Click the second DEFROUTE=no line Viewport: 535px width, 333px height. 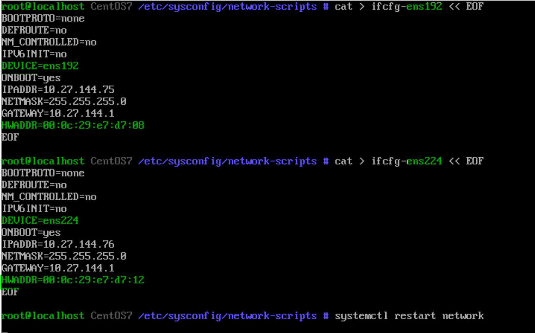pos(34,185)
